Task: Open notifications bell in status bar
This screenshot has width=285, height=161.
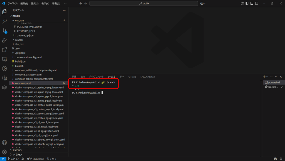Action: [x=281, y=159]
